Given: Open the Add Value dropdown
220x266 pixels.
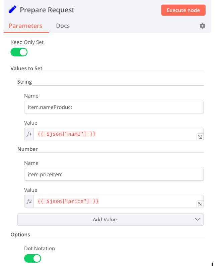Looking at the screenshot, I should [x=111, y=220].
